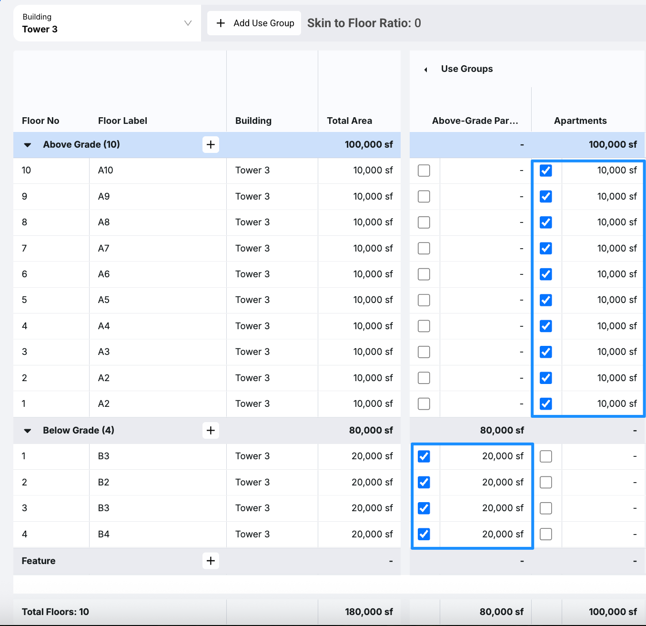Viewport: 646px width, 626px height.
Task: Collapse the Above Grade (10) section
Action: [x=28, y=145]
